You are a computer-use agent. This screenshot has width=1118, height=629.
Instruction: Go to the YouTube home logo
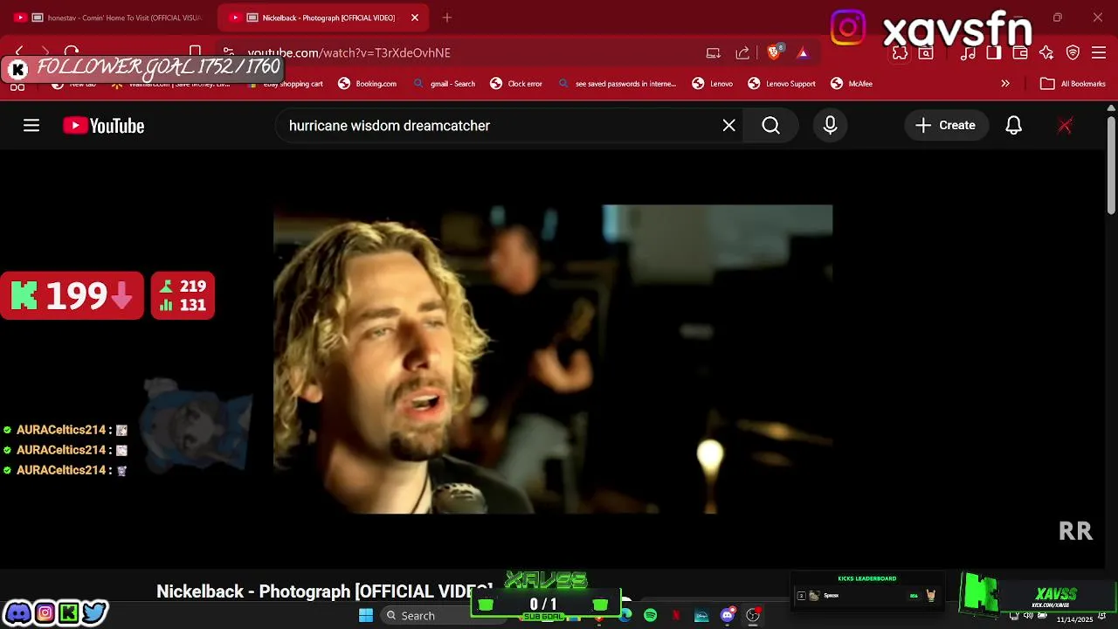[x=103, y=126]
